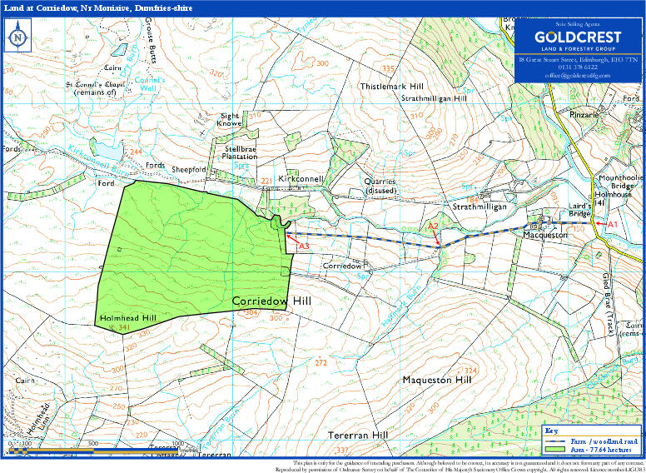The width and height of the screenshot is (646, 473).
Task: Click the green area swatch in the Key
Action: click(x=556, y=450)
